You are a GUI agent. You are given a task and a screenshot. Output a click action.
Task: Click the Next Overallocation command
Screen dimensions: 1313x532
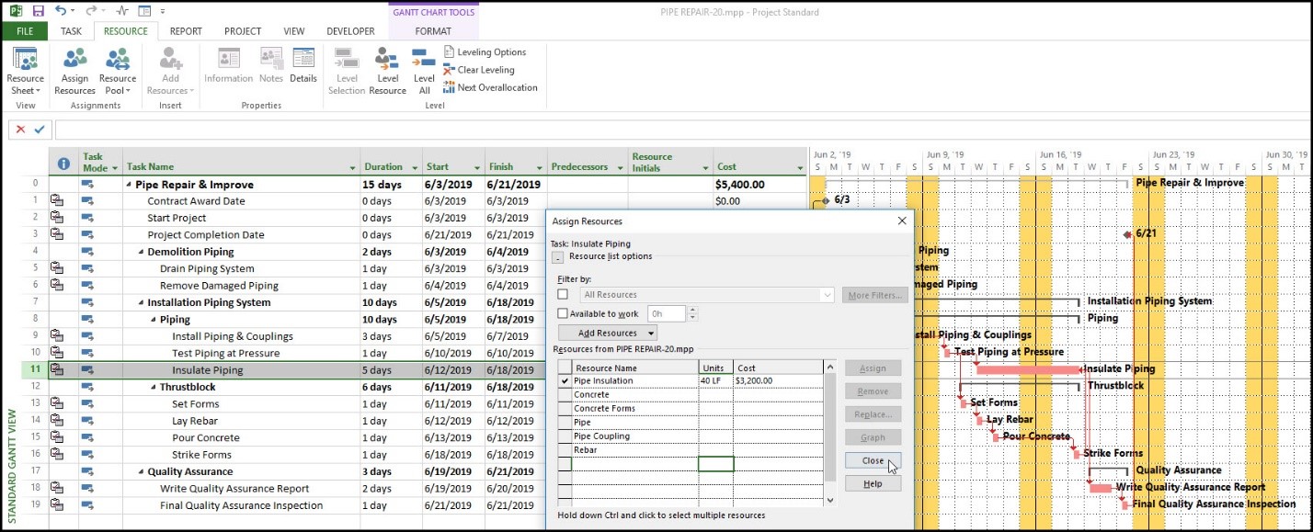[490, 87]
